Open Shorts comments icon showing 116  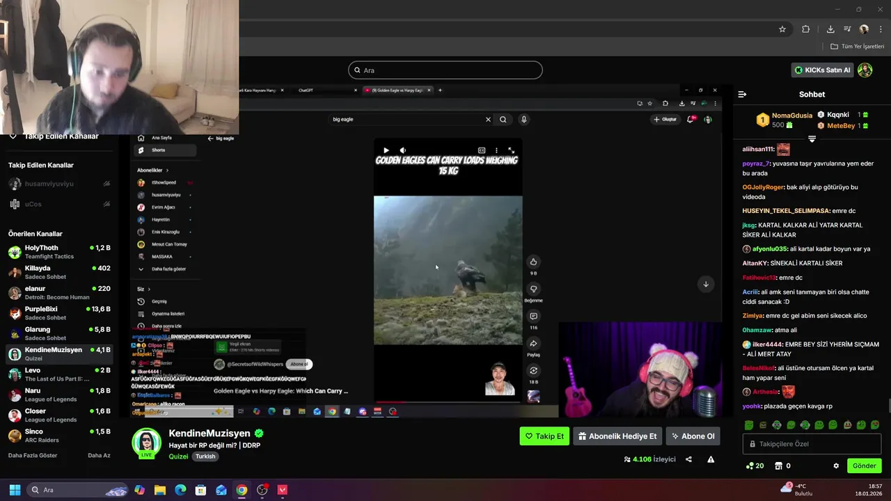[533, 316]
